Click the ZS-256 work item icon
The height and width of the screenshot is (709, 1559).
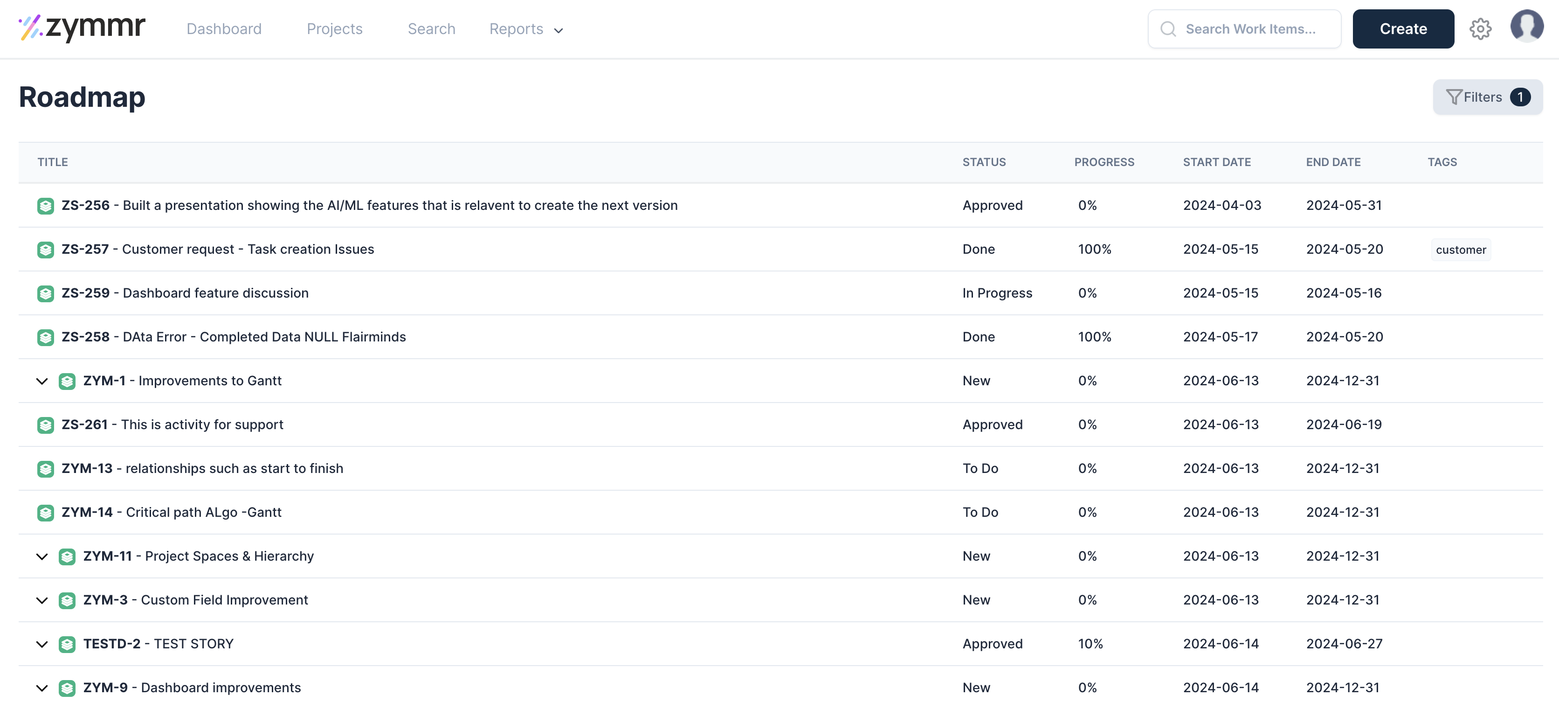(x=45, y=206)
